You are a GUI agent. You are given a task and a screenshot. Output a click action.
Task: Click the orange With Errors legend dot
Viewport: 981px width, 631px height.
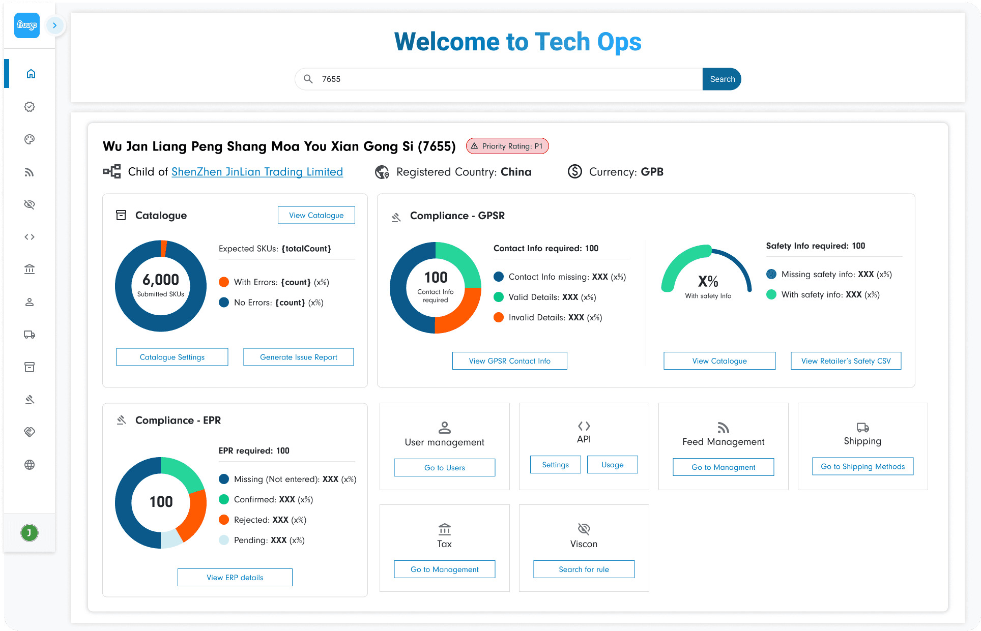(224, 282)
